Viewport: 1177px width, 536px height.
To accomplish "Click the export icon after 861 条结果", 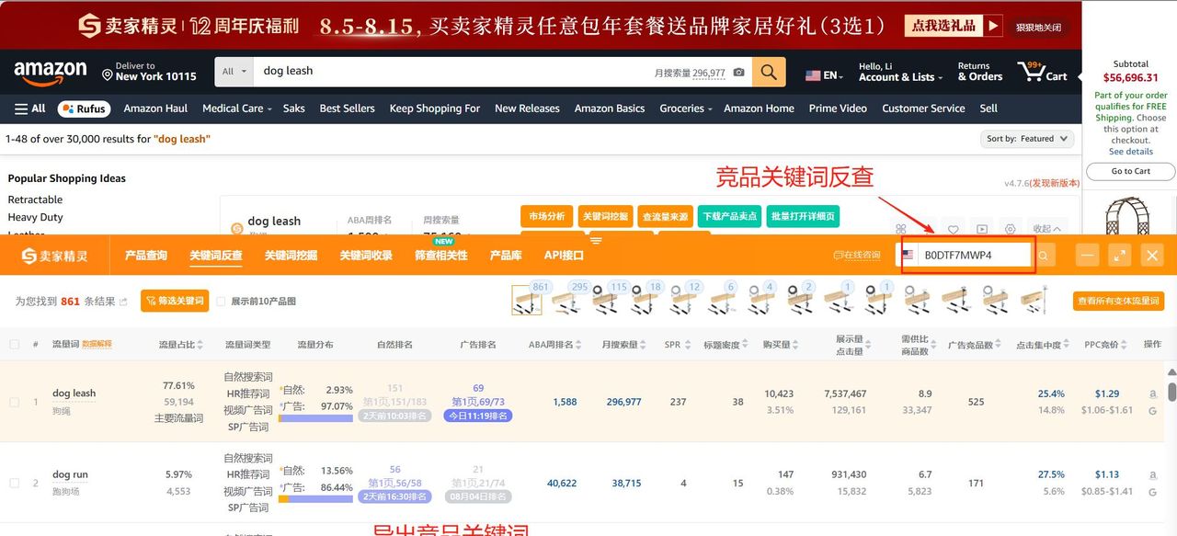I will (x=123, y=302).
